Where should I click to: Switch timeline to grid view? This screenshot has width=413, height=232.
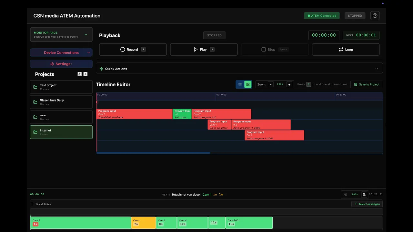pyautogui.click(x=248, y=84)
